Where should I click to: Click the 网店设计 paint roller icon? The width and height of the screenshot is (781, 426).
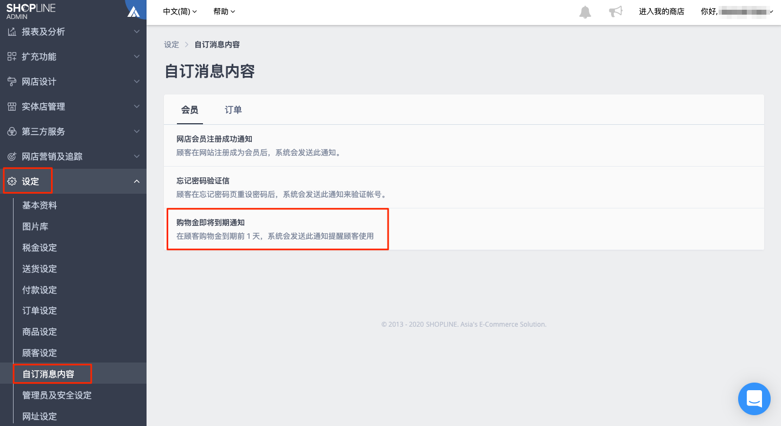(11, 82)
